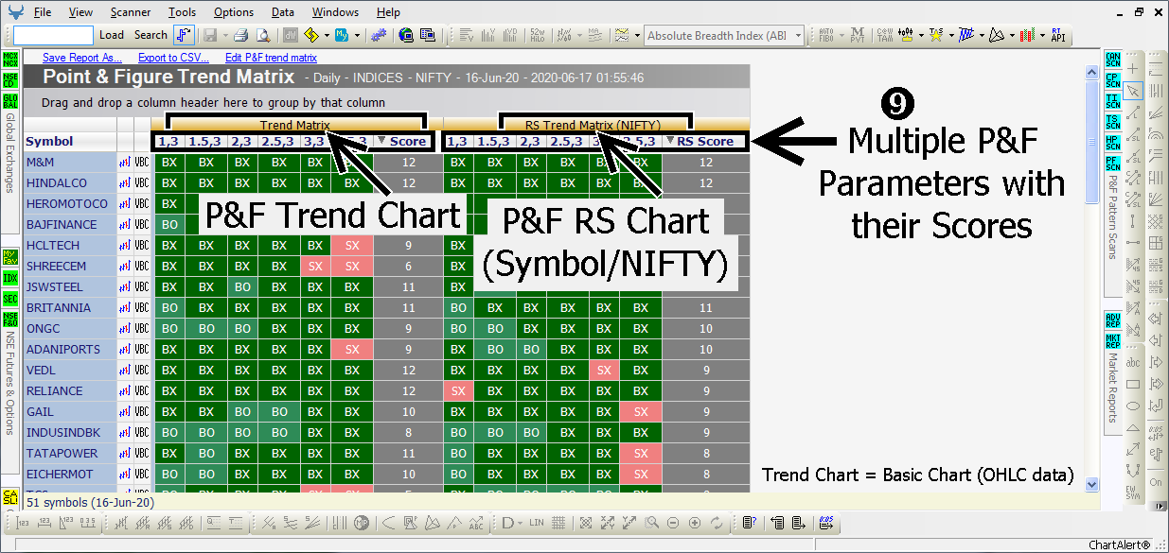This screenshot has height=553, width=1169.
Task: Switch to NSE Futures & Options side tab
Action: pyautogui.click(x=10, y=386)
